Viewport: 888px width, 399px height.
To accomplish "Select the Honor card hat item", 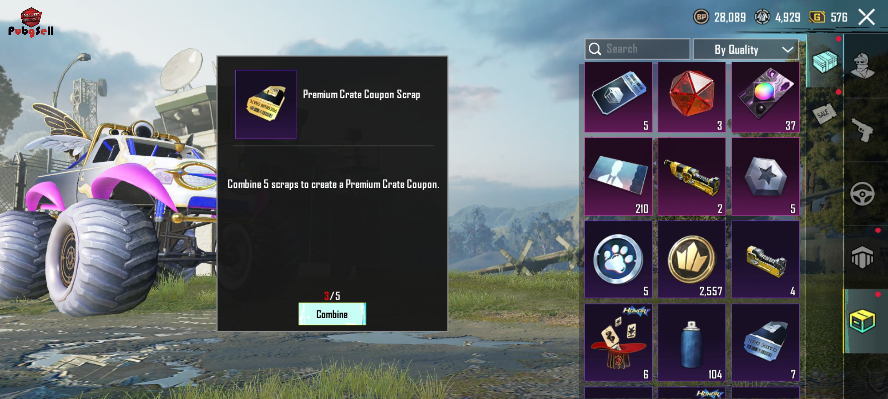I will [x=619, y=342].
